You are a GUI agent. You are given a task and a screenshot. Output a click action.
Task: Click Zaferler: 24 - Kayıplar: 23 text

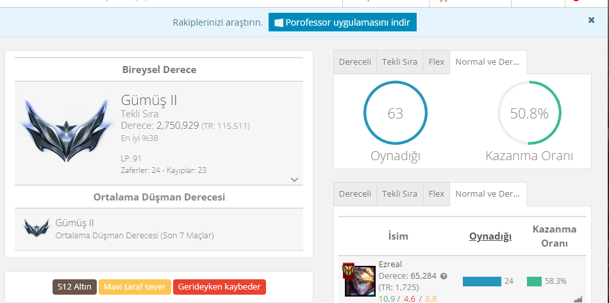tap(163, 170)
